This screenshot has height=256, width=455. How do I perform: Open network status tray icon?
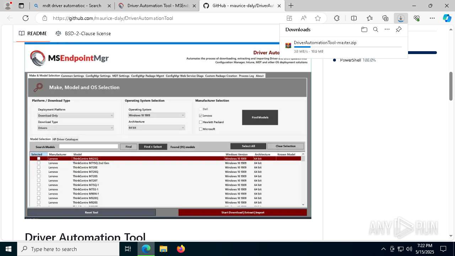click(401, 249)
